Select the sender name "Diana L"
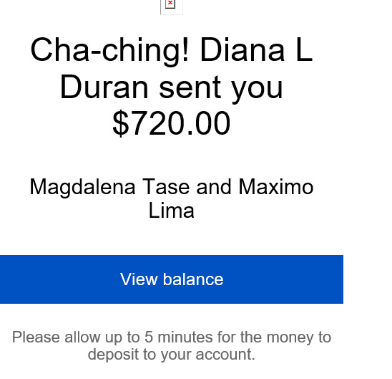The image size is (392, 379). pos(257,49)
